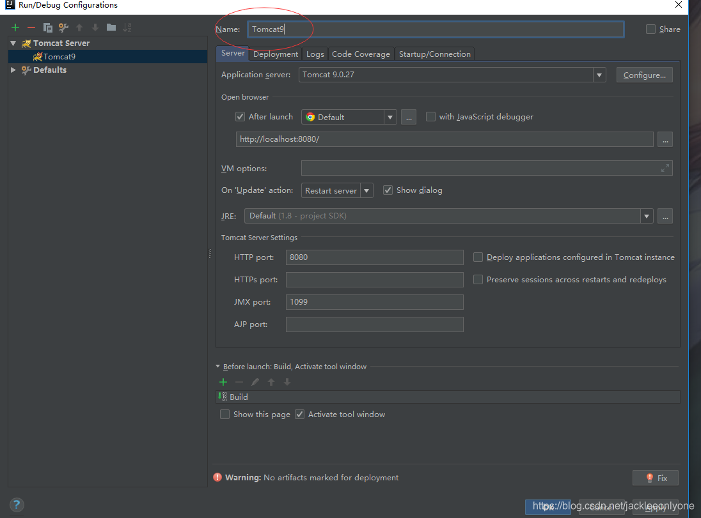The image size is (701, 518).
Task: Open edit defaults wrench icon
Action: coord(63,27)
